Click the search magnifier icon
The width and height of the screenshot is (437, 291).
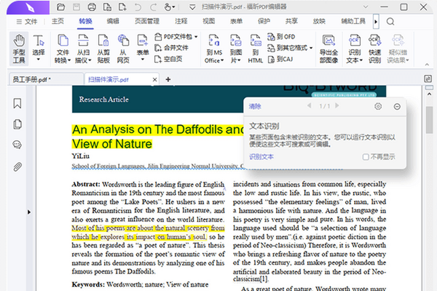pos(390,21)
